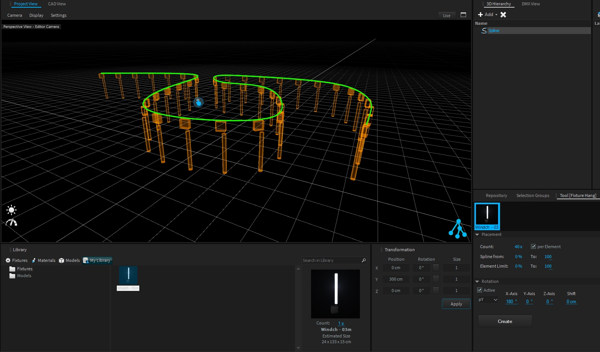This screenshot has width=600, height=352.
Task: Click the Spline curve icon in hierarchy
Action: coord(484,31)
